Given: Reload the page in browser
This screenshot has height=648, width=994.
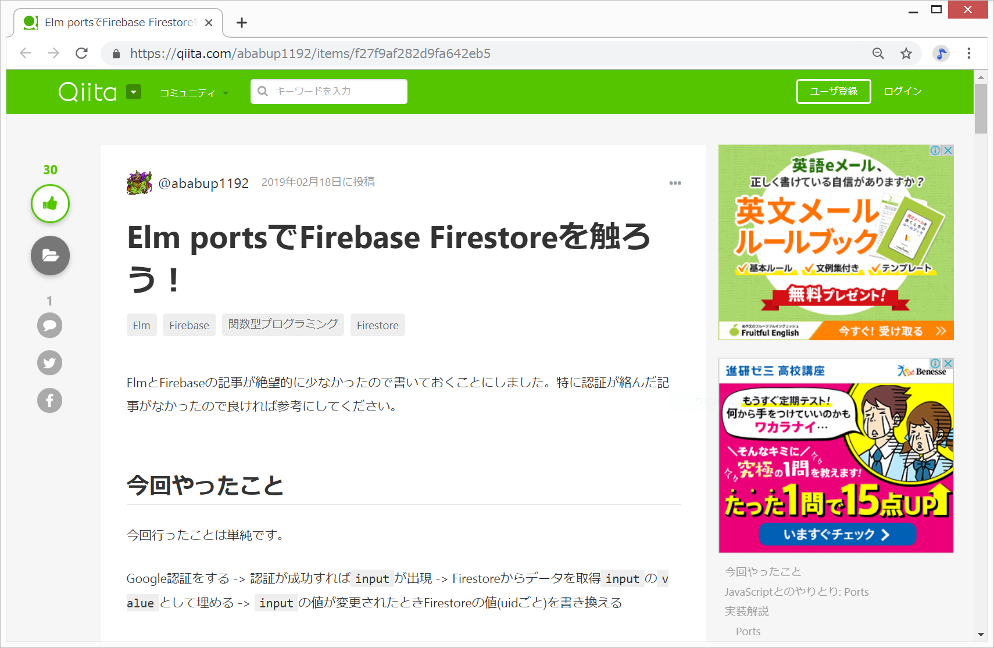Looking at the screenshot, I should 82,53.
